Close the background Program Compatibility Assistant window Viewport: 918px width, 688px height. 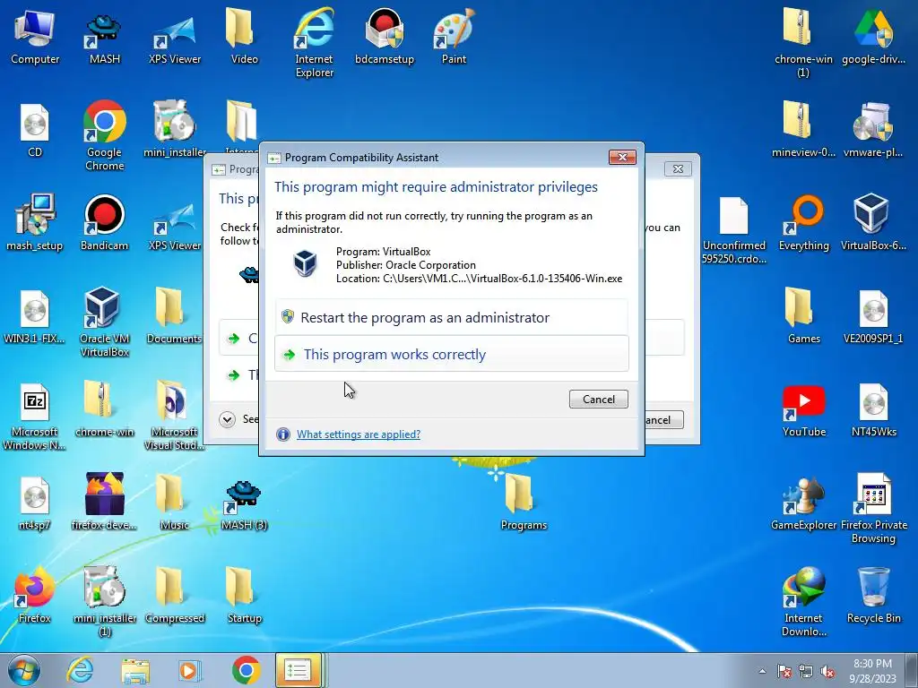pyautogui.click(x=678, y=169)
